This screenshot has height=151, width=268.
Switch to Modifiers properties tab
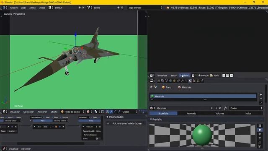[182, 81]
